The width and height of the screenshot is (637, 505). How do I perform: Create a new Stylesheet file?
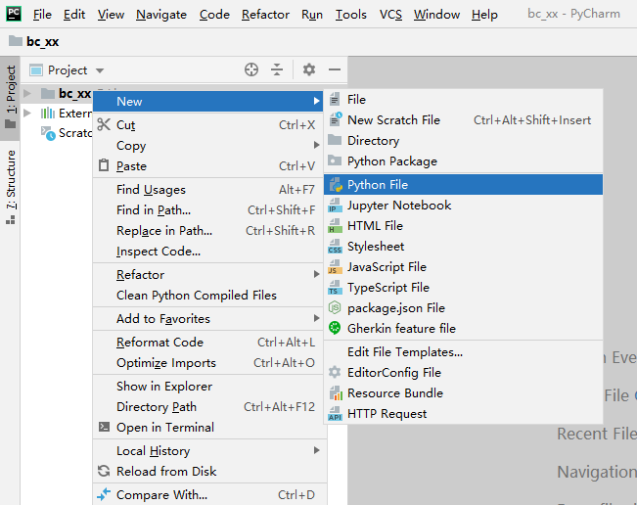click(x=375, y=247)
